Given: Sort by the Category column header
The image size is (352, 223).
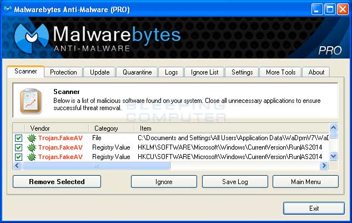Looking at the screenshot, I should (x=112, y=128).
